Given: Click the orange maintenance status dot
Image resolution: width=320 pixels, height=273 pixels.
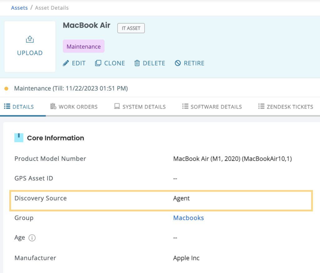Looking at the screenshot, I should click(6, 89).
